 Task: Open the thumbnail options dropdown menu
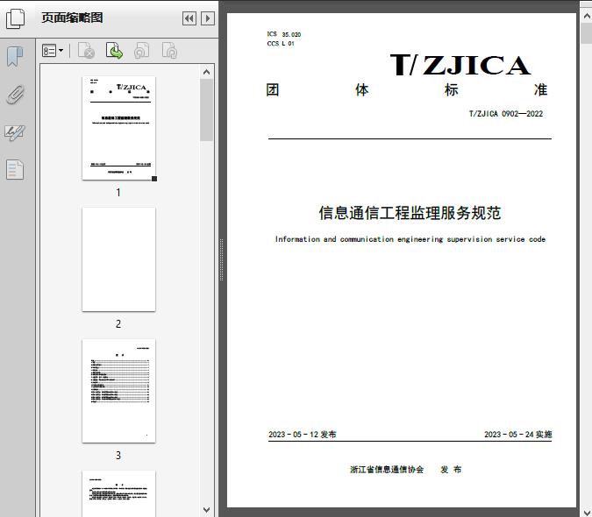[53, 51]
